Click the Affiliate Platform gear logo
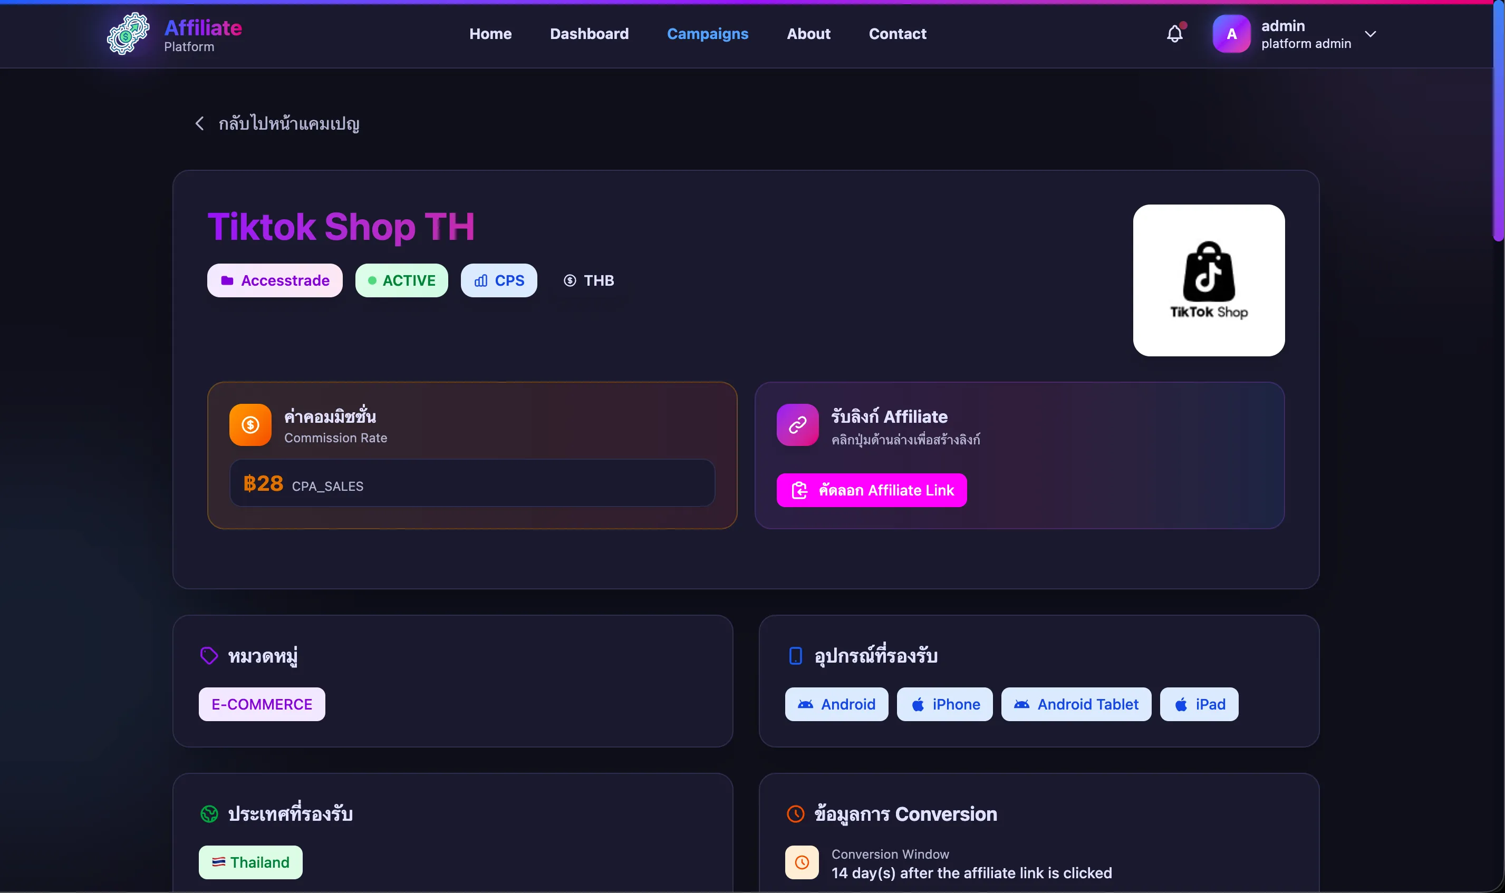Viewport: 1505px width, 893px height. pos(128,34)
